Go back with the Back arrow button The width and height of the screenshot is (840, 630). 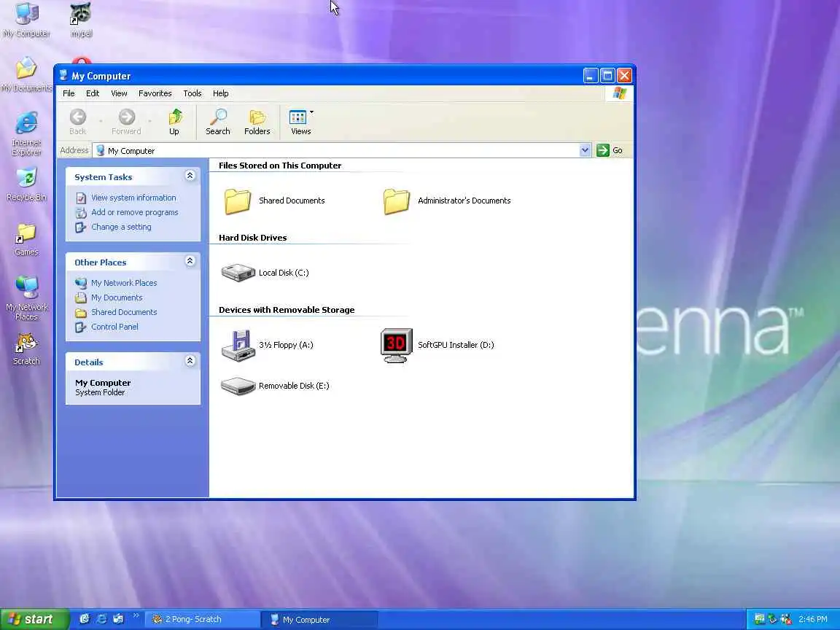click(x=78, y=122)
